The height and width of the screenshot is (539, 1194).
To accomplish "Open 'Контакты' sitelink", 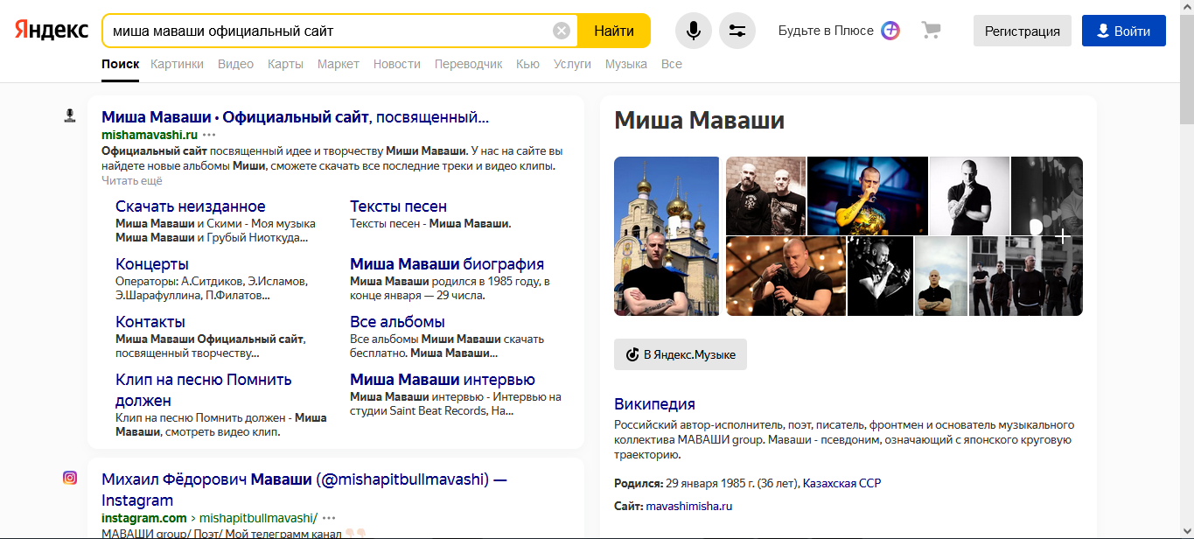I will click(x=150, y=322).
